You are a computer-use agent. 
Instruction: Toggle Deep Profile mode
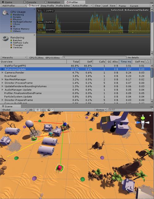coord(47,6)
